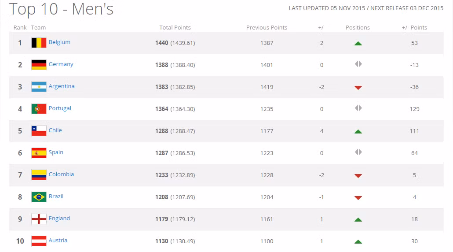The image size is (453, 252).
Task: Click the Spain flag icon
Action: click(x=39, y=153)
